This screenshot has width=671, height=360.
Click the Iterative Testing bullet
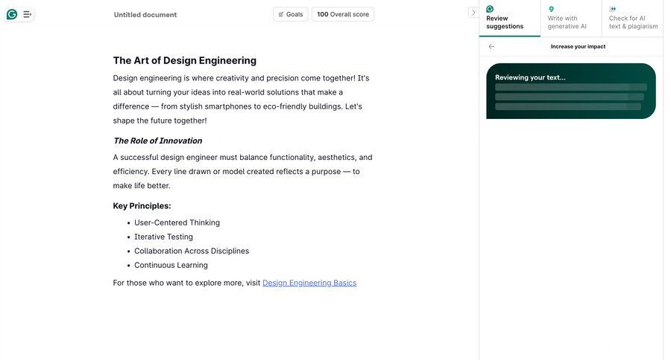(x=163, y=237)
